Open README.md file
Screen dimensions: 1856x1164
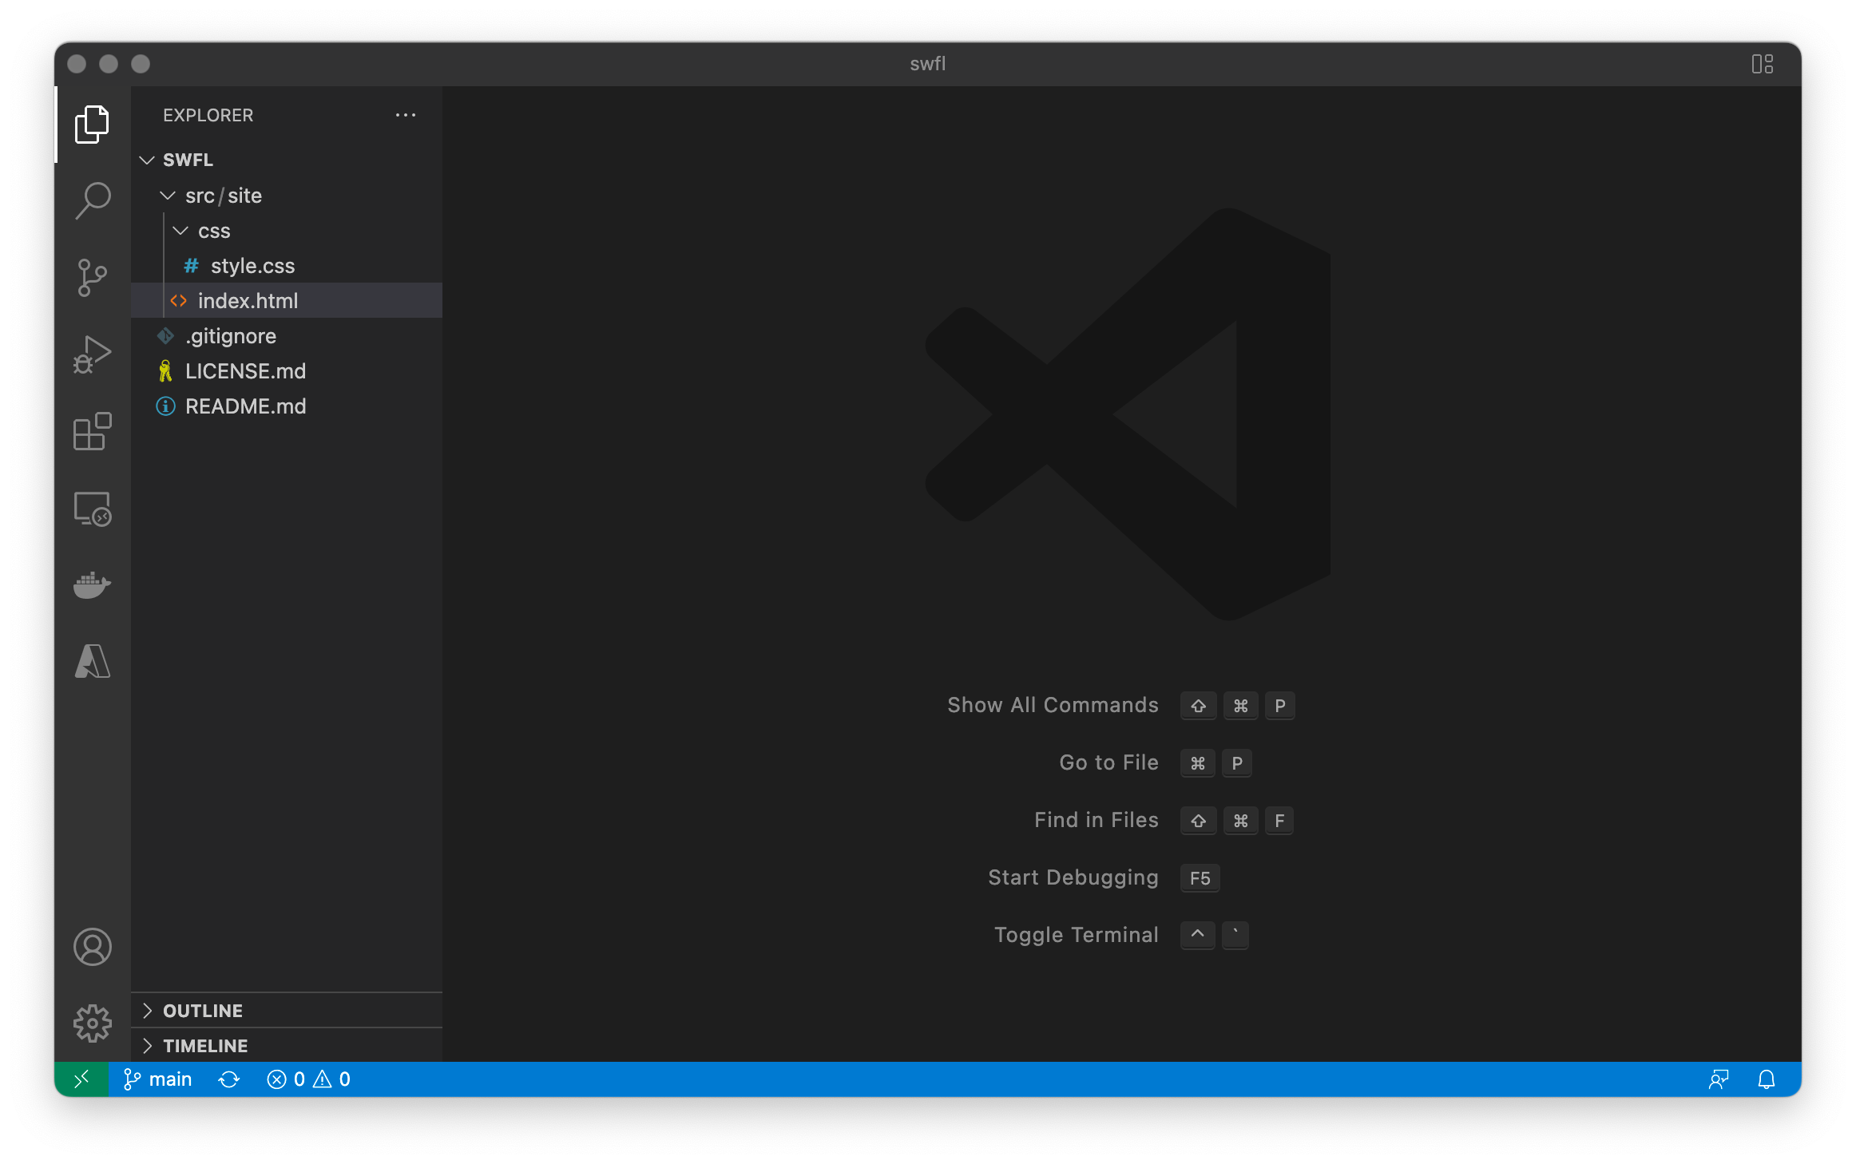pyautogui.click(x=288, y=406)
